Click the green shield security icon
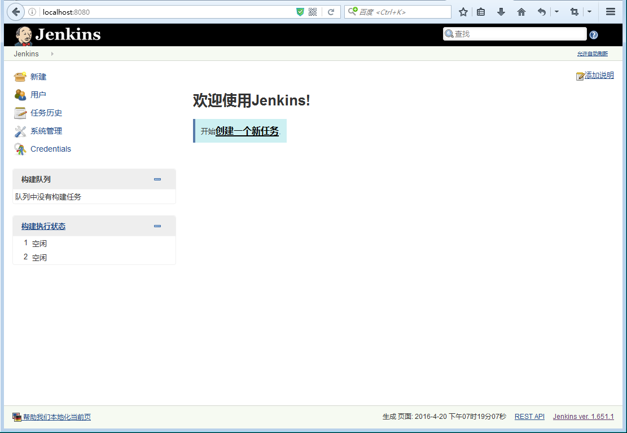 [x=300, y=12]
